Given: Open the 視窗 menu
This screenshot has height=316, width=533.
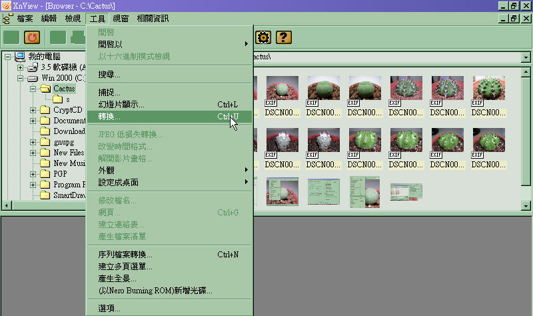Looking at the screenshot, I should pos(121,19).
